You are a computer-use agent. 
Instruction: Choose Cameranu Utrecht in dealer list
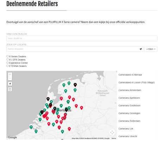128,136
